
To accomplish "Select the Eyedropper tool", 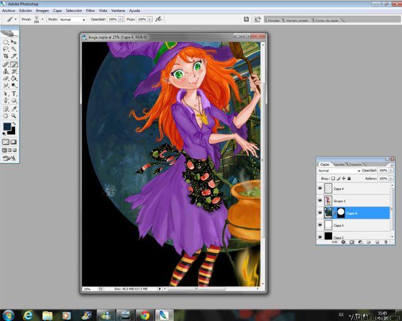I will (x=14, y=109).
